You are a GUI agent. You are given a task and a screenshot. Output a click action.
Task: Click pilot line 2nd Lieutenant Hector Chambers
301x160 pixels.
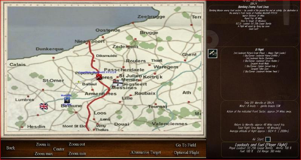[x=259, y=58]
